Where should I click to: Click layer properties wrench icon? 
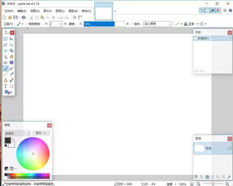pos(229,177)
